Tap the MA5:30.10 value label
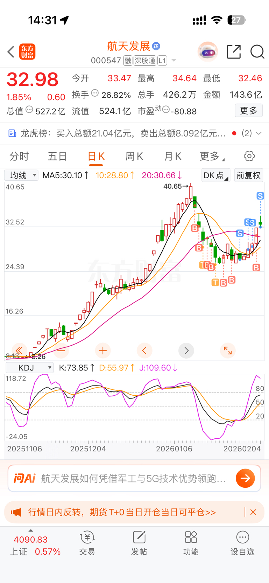Screen dimensions: 269x583 [x=65, y=175]
